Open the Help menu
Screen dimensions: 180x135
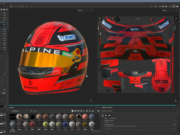[3, 3]
